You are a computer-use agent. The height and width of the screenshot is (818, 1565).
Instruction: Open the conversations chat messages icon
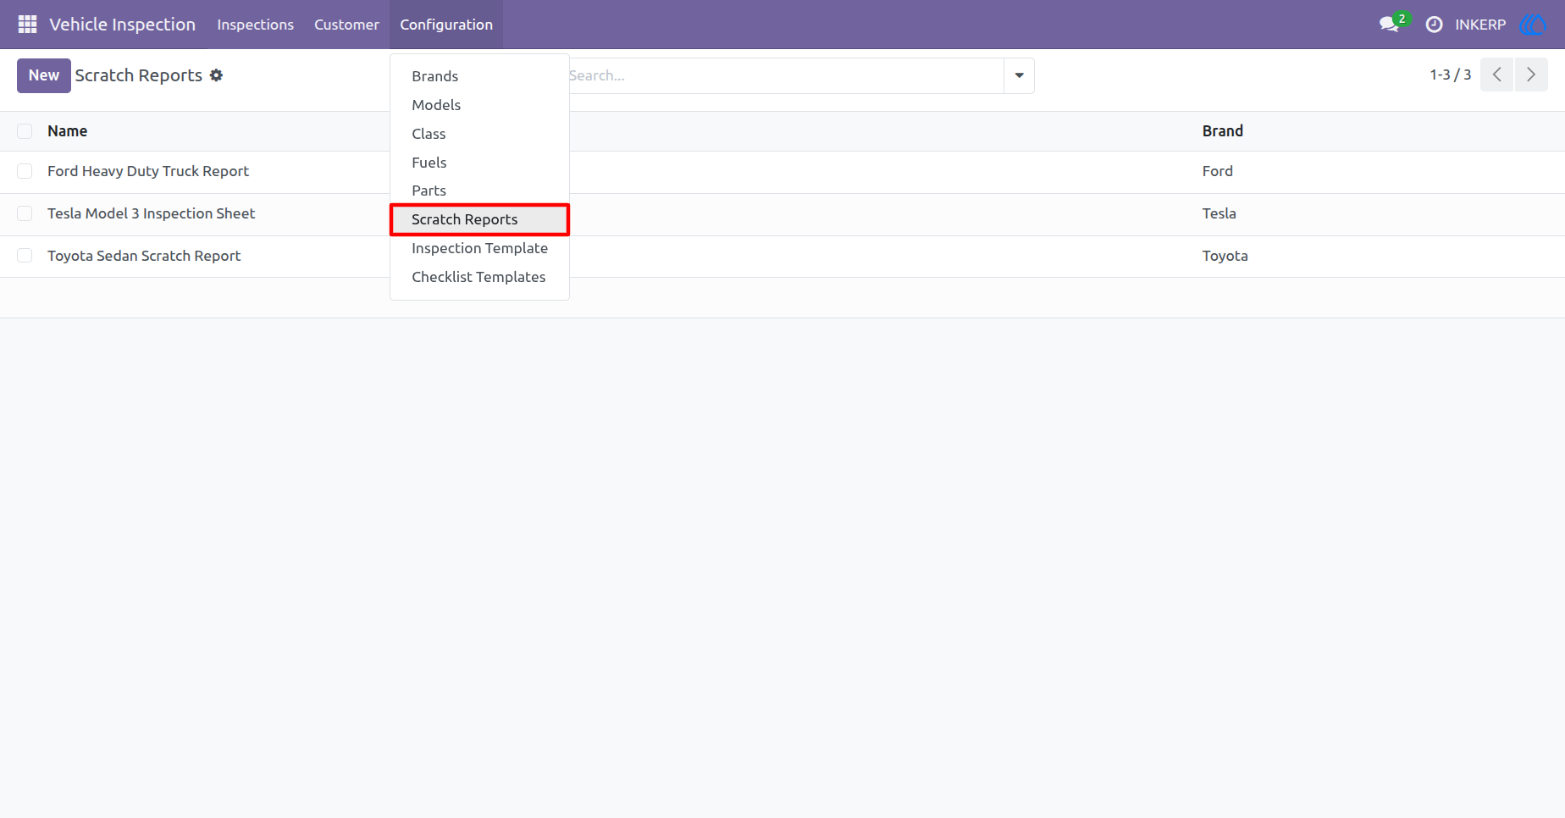1389,25
